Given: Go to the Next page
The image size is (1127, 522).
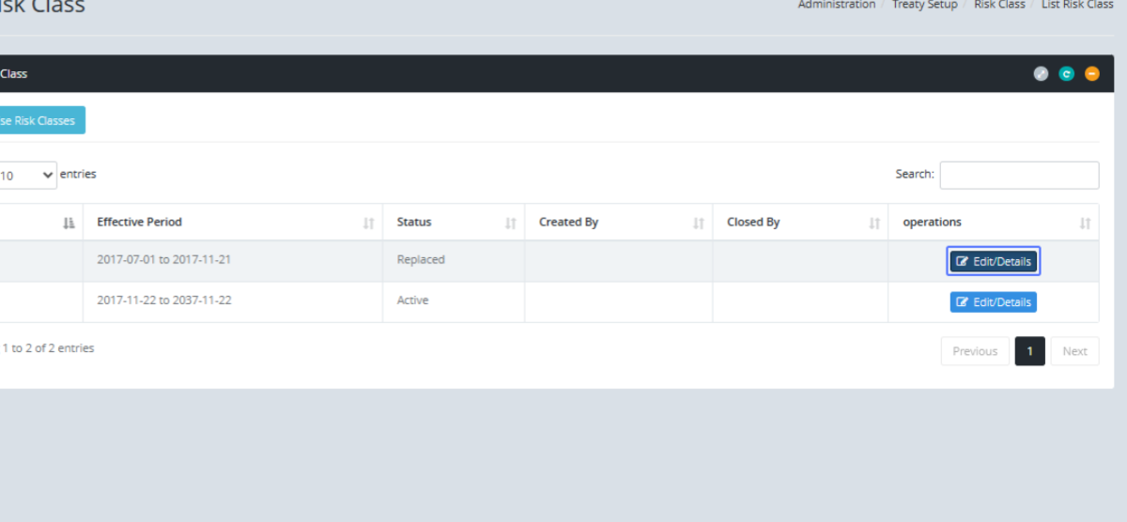Looking at the screenshot, I should [1074, 351].
